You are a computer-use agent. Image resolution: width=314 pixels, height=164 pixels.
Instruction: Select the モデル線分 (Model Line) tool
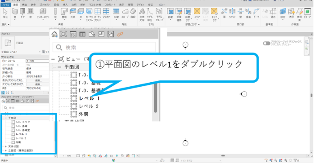click(150, 14)
